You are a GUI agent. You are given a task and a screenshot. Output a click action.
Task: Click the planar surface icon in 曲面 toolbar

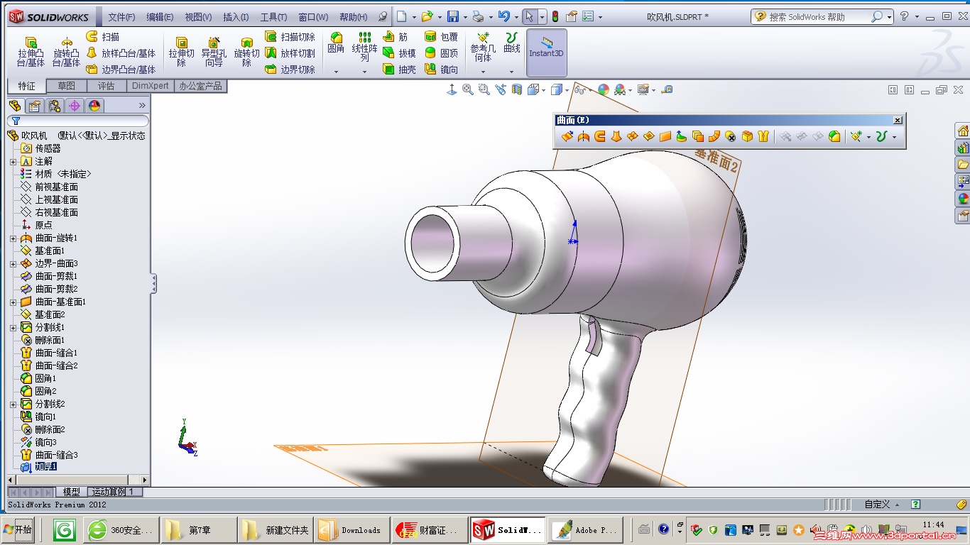pos(665,136)
